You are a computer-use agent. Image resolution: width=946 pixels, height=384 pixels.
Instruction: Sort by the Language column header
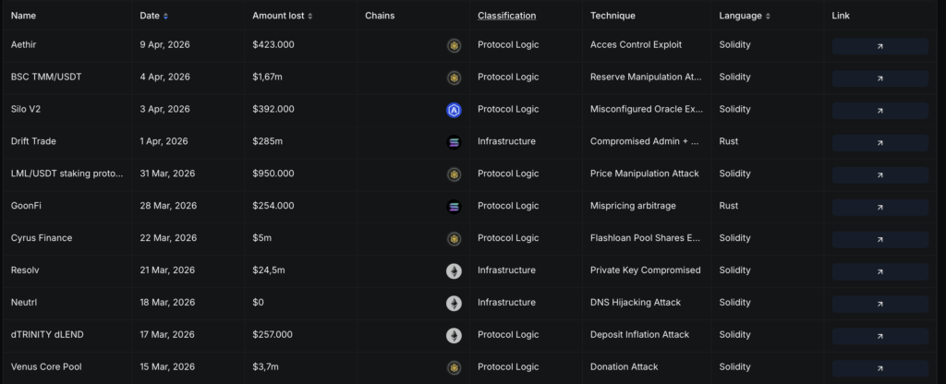(x=745, y=16)
